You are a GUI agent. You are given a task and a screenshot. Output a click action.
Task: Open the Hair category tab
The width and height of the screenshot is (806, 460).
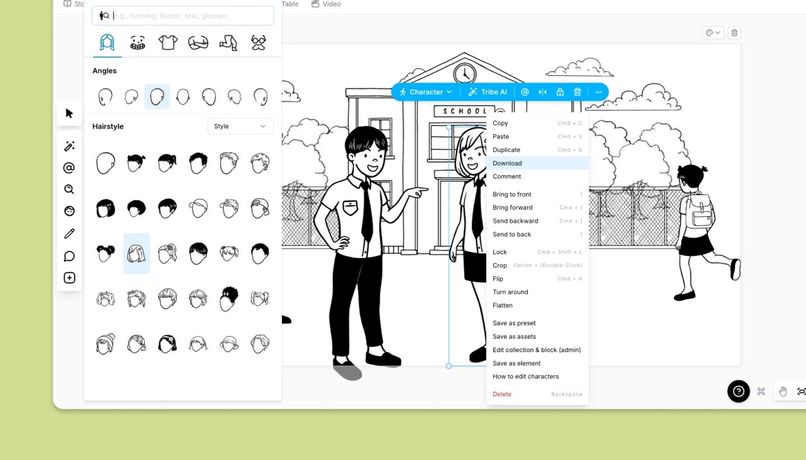click(107, 42)
